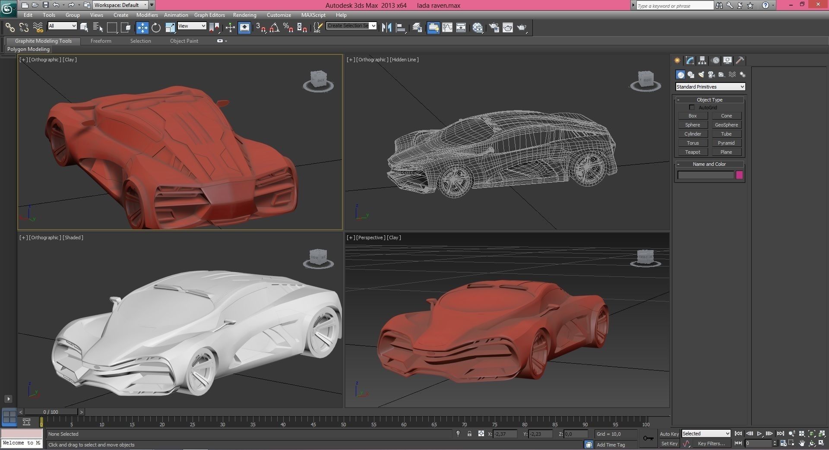Screen dimensions: 829x450
Task: Activate the Select and Move tool
Action: click(x=142, y=28)
